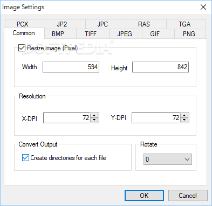The height and width of the screenshot is (206, 212).
Task: Open the JPEG settings tab
Action: click(126, 34)
